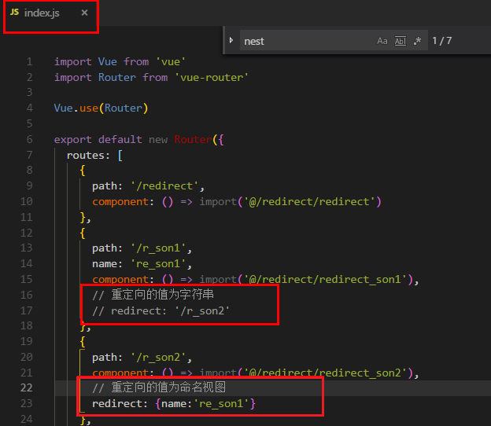Image resolution: width=491 pixels, height=426 pixels.
Task: Click on path: '/r_son2' line 20
Action: pos(142,358)
